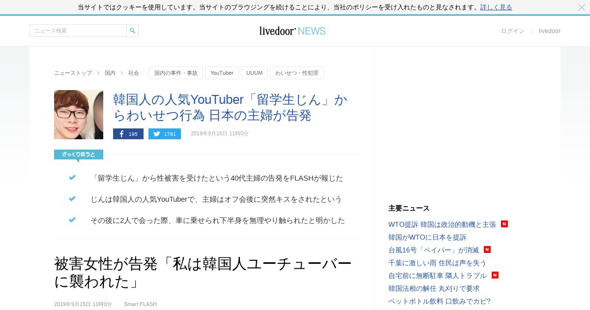The width and height of the screenshot is (590, 310).
Task: Click the date next to the share buttons
Action: coord(220,134)
